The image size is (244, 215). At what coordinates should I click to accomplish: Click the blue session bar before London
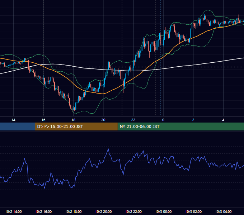click(18, 126)
